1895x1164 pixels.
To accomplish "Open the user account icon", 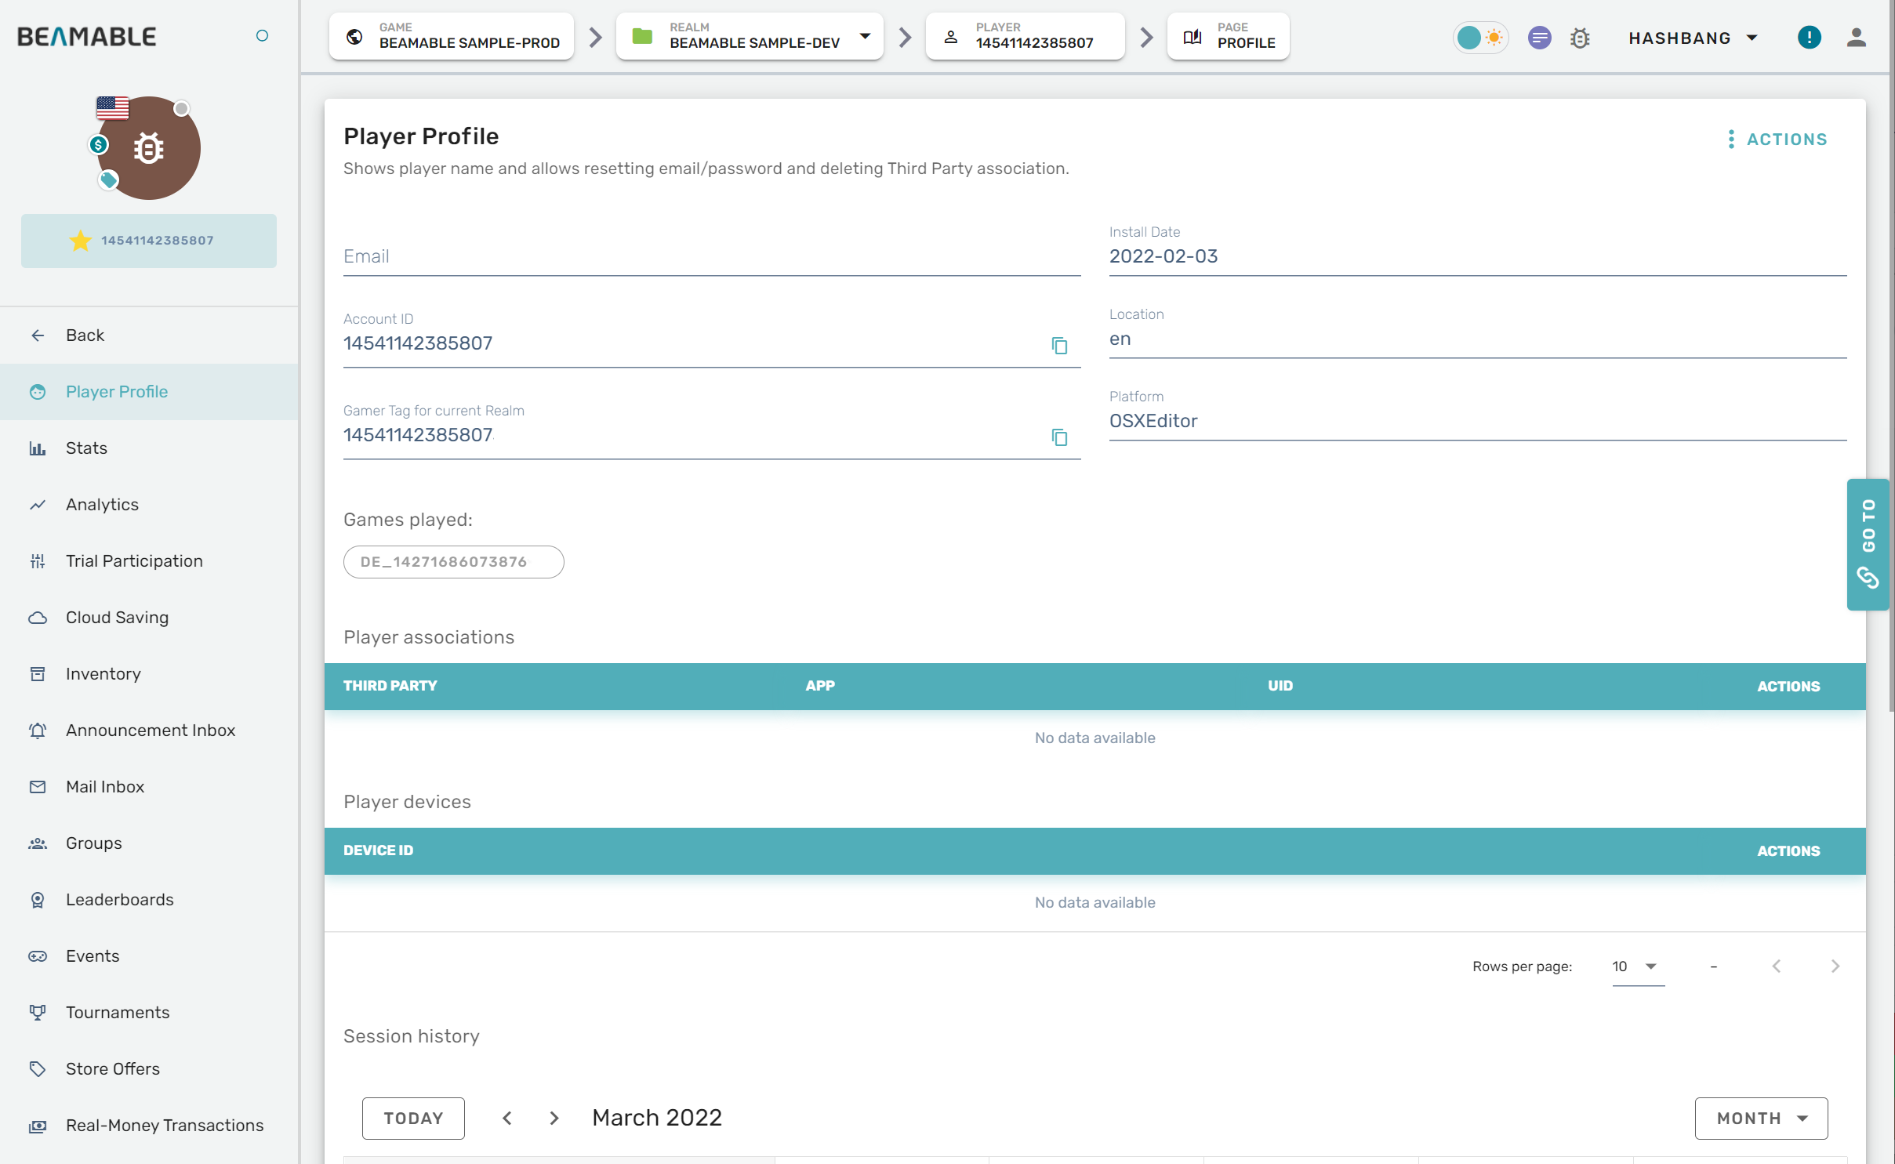I will coord(1856,38).
